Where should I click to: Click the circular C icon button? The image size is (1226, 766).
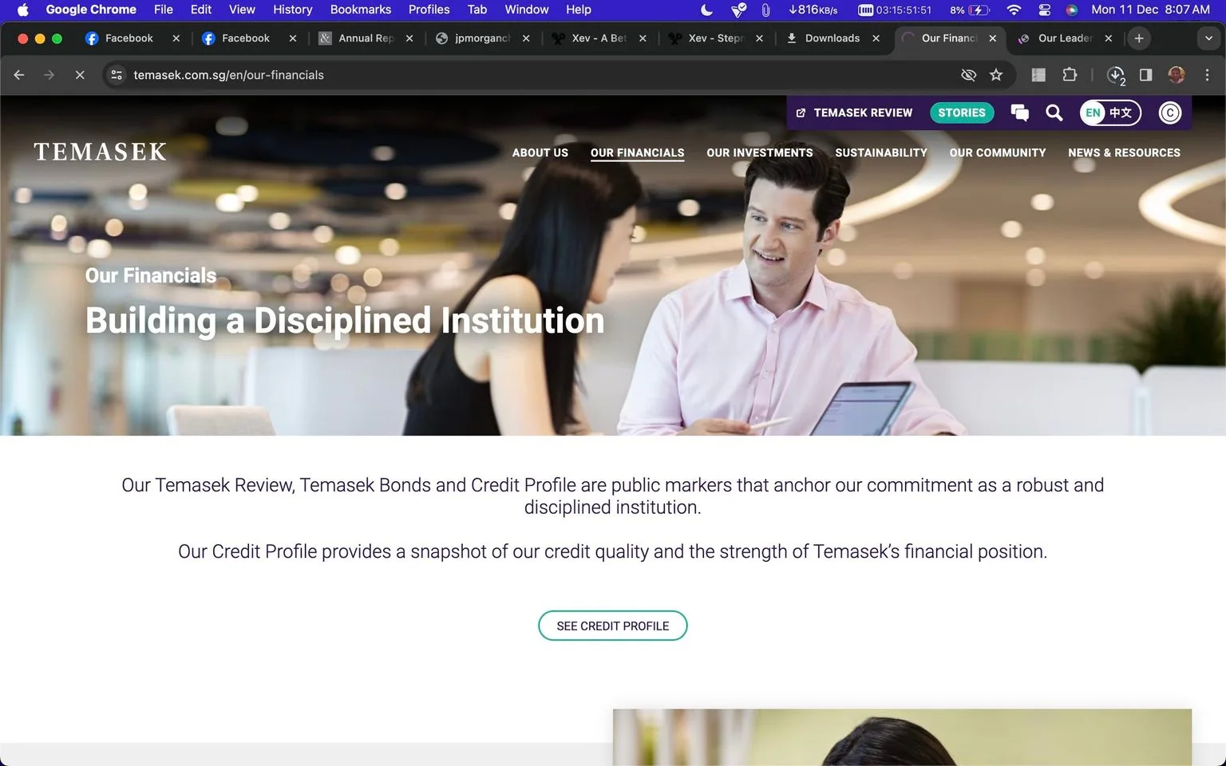[1170, 113]
